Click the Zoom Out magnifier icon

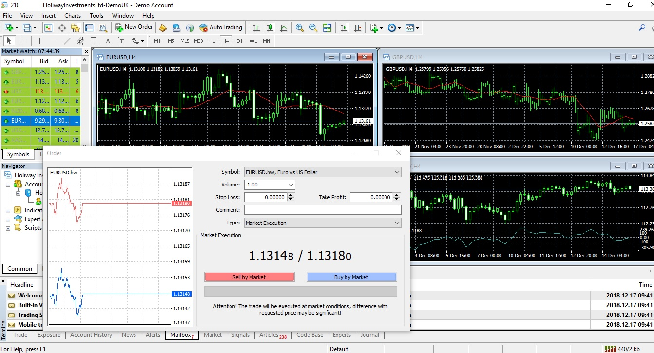pyautogui.click(x=313, y=28)
